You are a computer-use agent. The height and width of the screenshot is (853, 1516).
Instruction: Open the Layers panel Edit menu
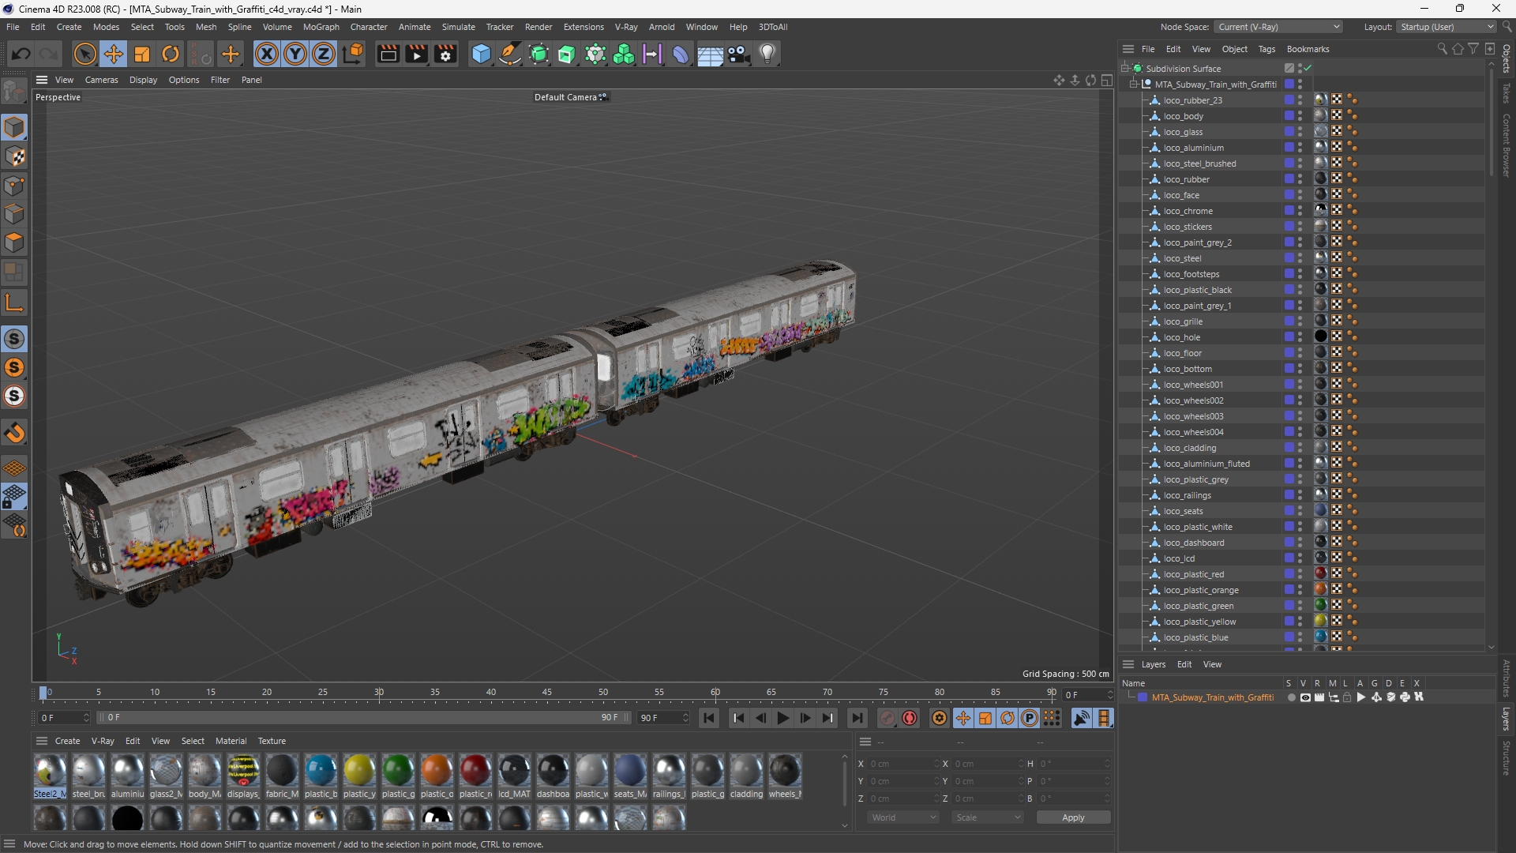pos(1184,664)
